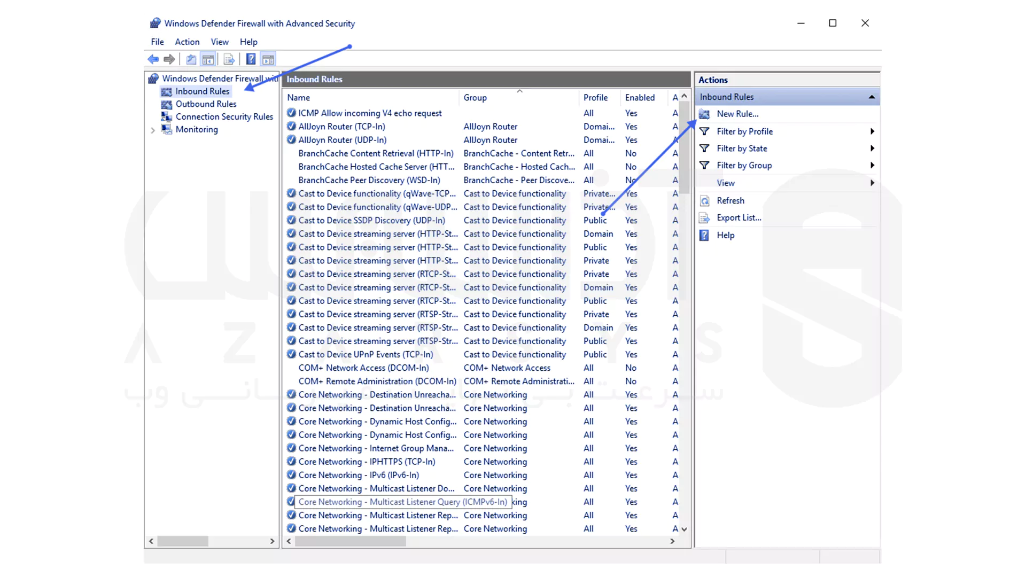The height and width of the screenshot is (577, 1026).
Task: Click New Rule... action link
Action: pos(737,114)
